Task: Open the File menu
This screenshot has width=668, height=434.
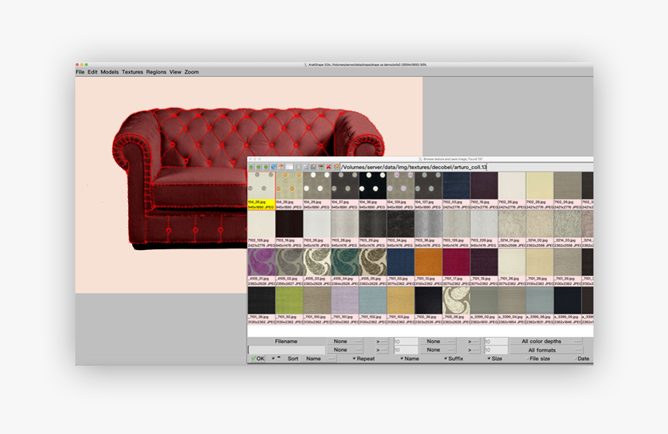Action: click(x=80, y=72)
